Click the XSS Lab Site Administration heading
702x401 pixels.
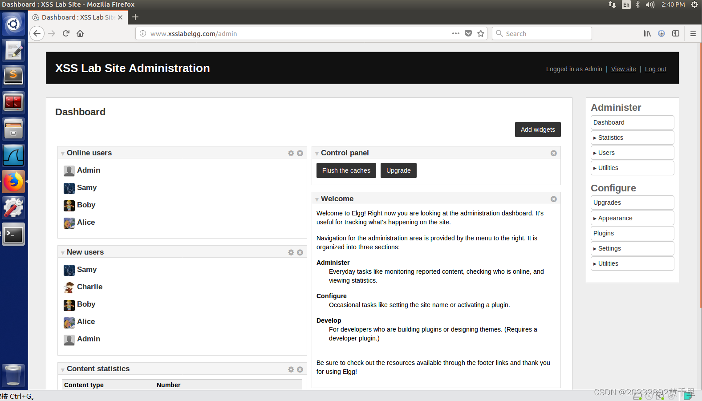pyautogui.click(x=133, y=68)
